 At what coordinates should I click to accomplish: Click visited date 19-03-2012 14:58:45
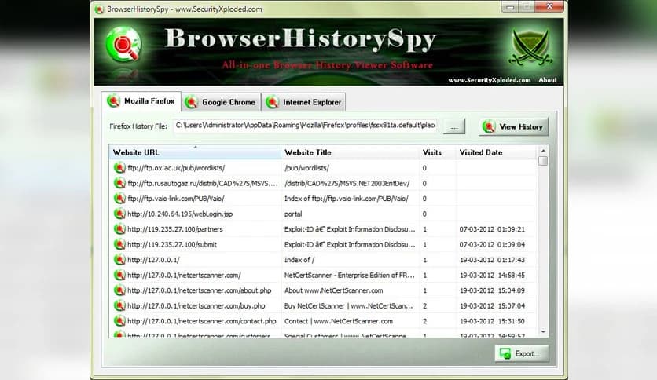click(492, 276)
